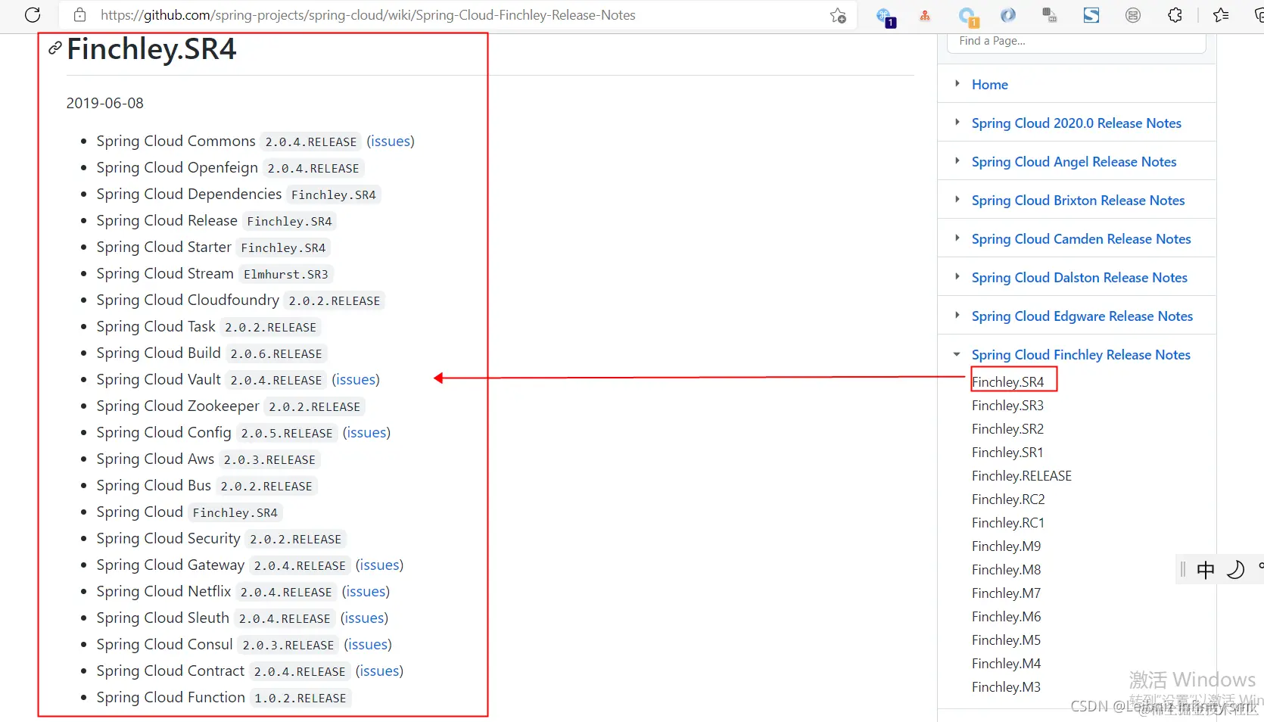Open the site information lock icon
This screenshot has width=1264, height=722.
[x=79, y=15]
